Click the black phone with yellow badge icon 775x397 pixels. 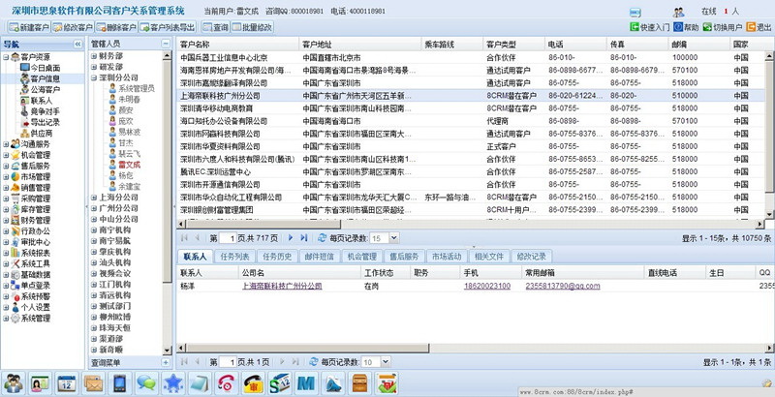[x=253, y=382]
